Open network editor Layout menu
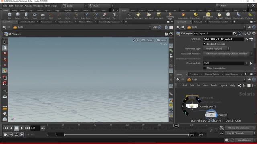This screenshot has height=144, width=257. click(x=223, y=86)
